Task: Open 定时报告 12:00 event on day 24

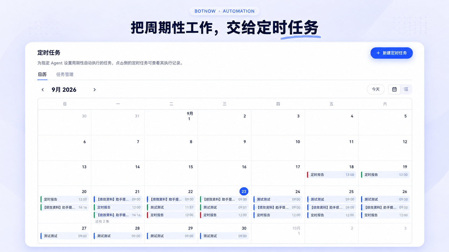Action: click(278, 215)
